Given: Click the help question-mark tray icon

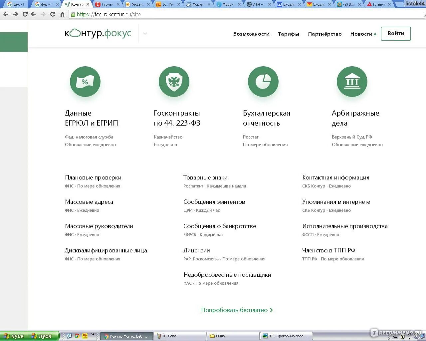Looking at the screenshot, I should click(402, 336).
